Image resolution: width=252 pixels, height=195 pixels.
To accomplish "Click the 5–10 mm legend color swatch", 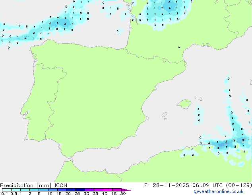I will [x=43, y=190].
